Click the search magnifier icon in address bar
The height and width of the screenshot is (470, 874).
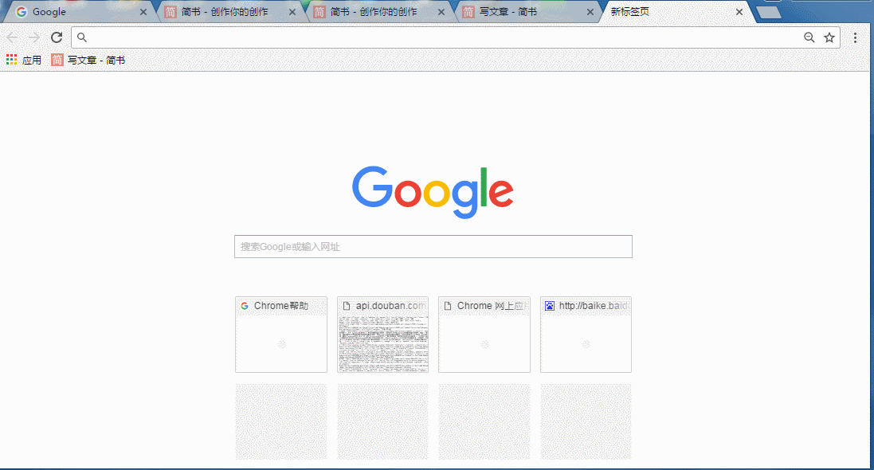point(82,37)
